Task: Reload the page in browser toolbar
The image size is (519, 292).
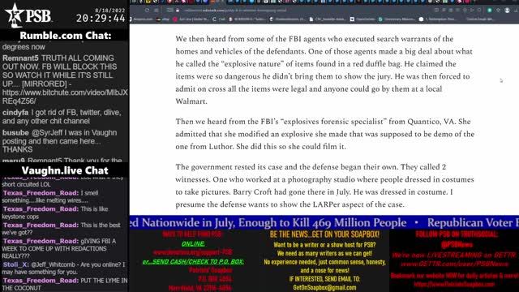Action: tap(147, 11)
